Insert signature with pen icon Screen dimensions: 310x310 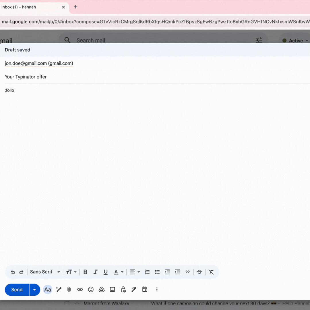(x=134, y=290)
